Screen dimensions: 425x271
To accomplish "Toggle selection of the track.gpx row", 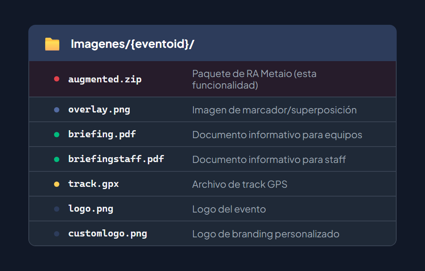I will (x=212, y=184).
